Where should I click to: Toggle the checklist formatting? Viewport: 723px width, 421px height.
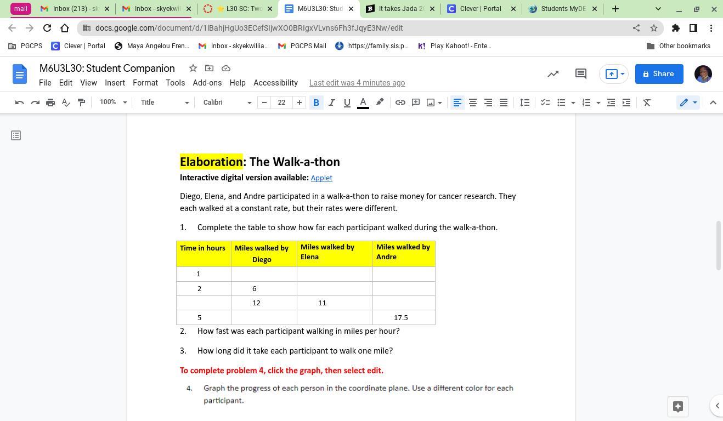point(545,103)
